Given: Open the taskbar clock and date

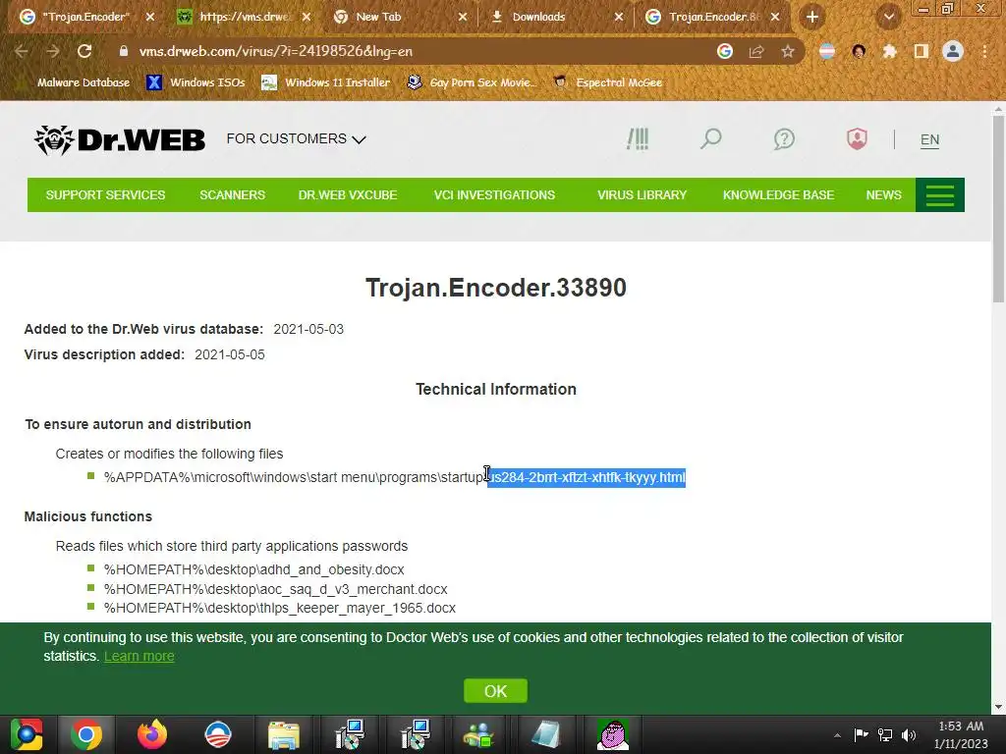Looking at the screenshot, I should point(961,734).
